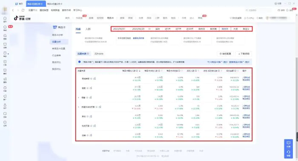The width and height of the screenshot is (298, 161).
Task: Sort by the 成交金额 column
Action: 238,71
